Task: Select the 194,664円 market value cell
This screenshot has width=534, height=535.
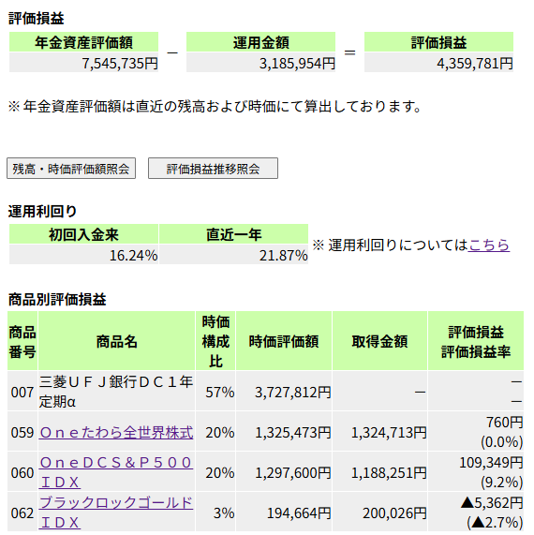Action: (284, 513)
